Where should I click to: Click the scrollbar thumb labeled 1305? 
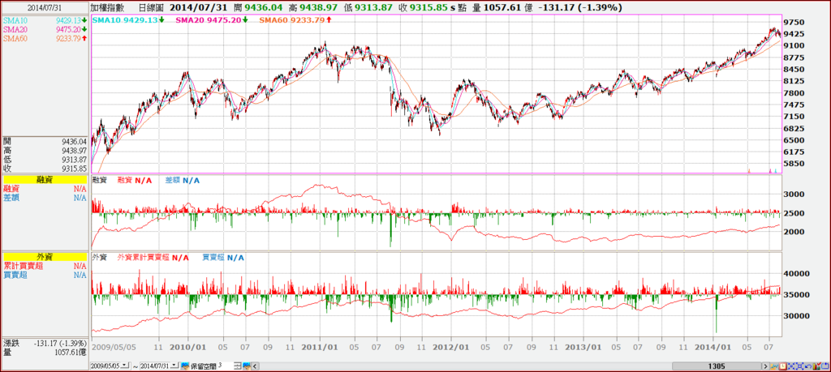(717, 366)
